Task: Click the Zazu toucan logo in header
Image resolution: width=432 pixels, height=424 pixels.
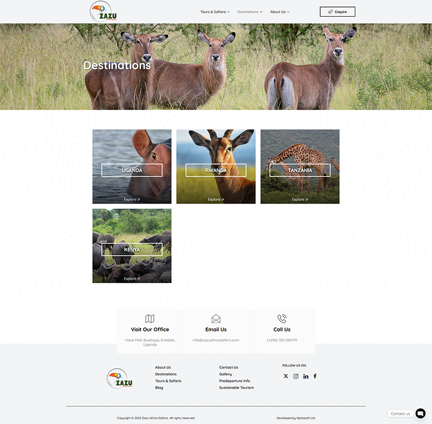Action: pyautogui.click(x=103, y=12)
